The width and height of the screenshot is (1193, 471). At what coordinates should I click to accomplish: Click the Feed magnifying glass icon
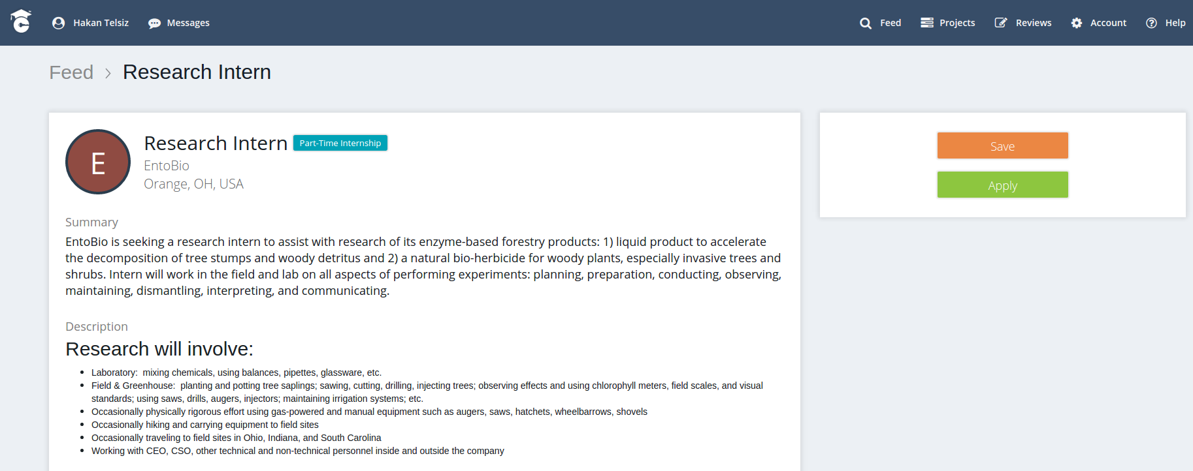pos(866,23)
